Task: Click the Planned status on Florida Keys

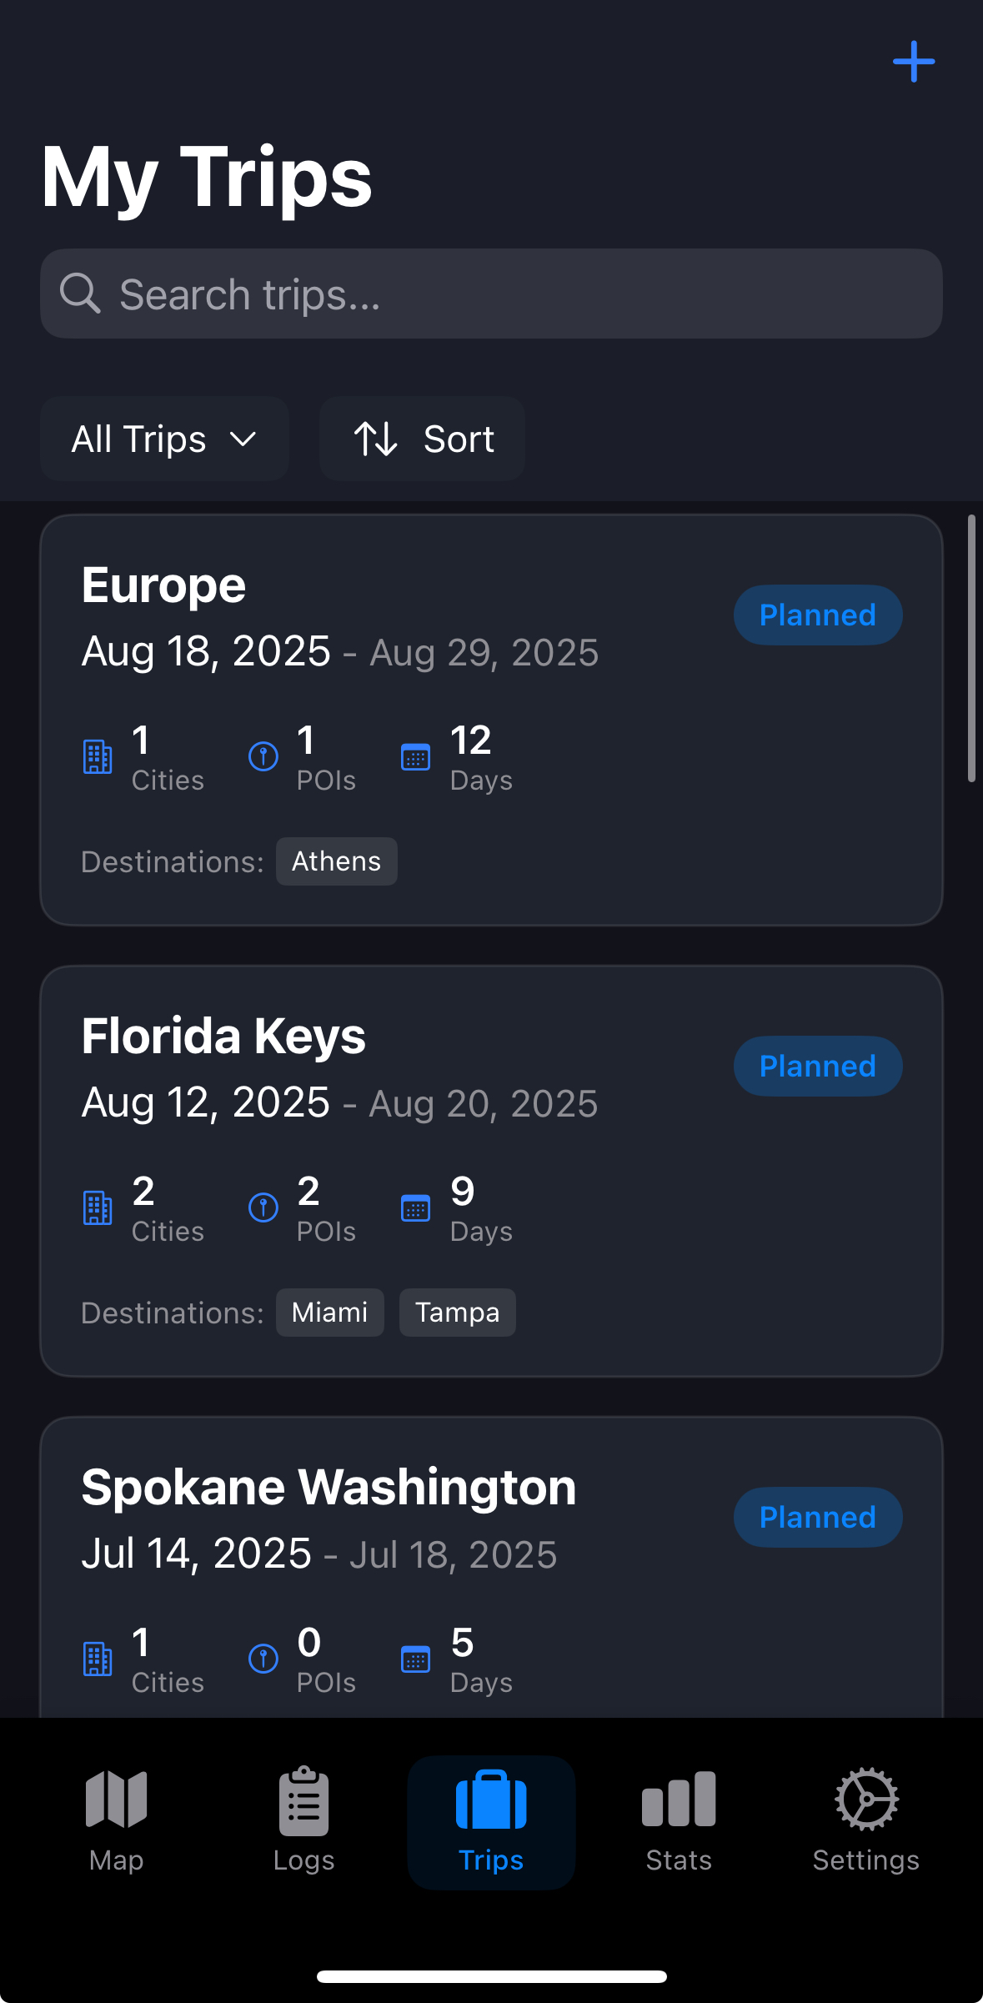Action: [x=817, y=1067]
